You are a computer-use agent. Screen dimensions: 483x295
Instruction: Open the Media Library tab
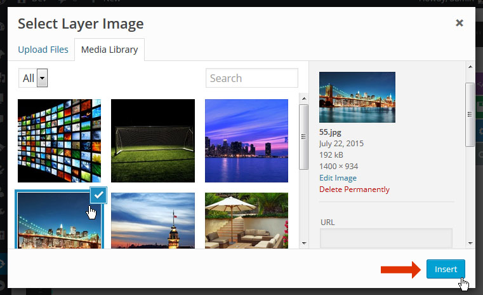(109, 50)
